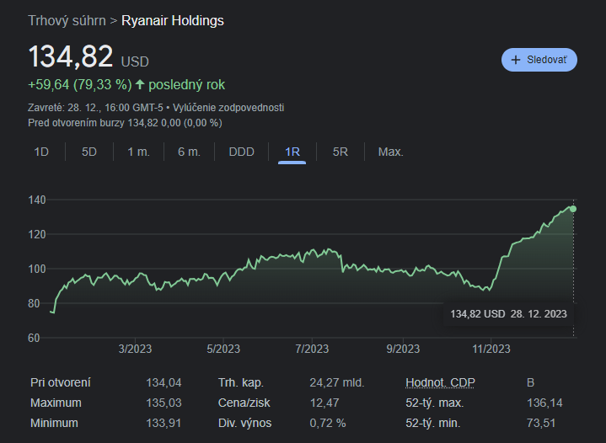Click the green endpoint dot on chart

point(573,209)
